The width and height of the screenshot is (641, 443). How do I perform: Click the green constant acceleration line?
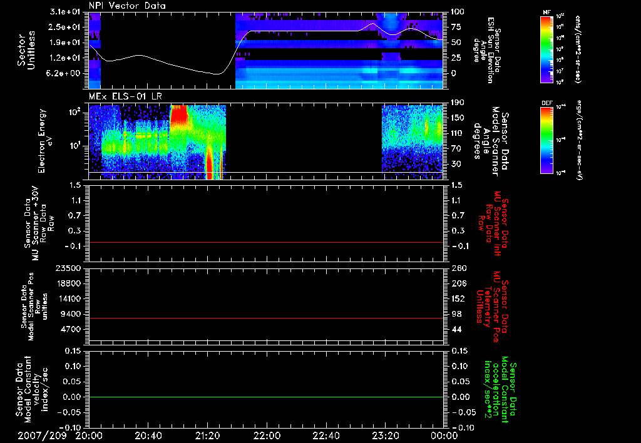pyautogui.click(x=266, y=397)
